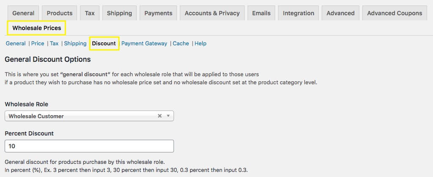Open the Accounts & Privacy tab

[212, 13]
